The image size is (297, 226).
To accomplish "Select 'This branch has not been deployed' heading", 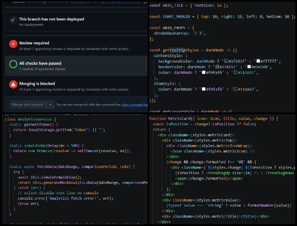I will 52,19.
